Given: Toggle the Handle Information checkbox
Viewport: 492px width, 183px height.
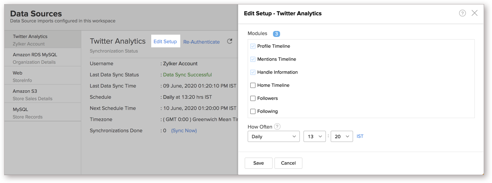Looking at the screenshot, I should pos(253,72).
